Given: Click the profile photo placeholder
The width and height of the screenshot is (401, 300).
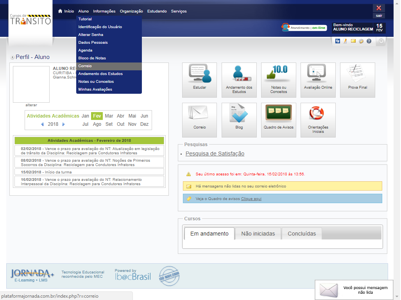Looking at the screenshot, I should click(31, 84).
